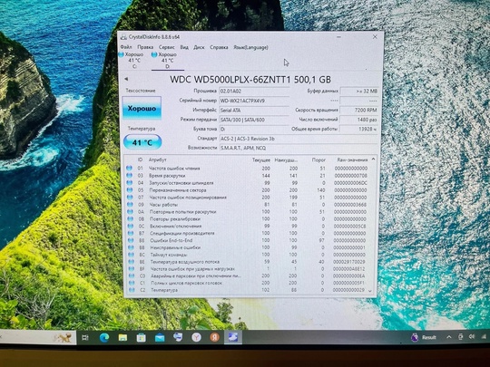This screenshot has height=367, width=490.
Task: Open File Explorer from the taskbar
Action: point(122,337)
